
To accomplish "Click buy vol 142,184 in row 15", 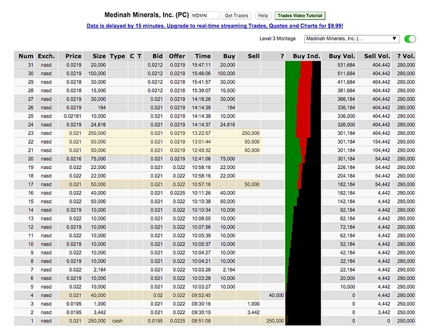I will (x=346, y=201).
